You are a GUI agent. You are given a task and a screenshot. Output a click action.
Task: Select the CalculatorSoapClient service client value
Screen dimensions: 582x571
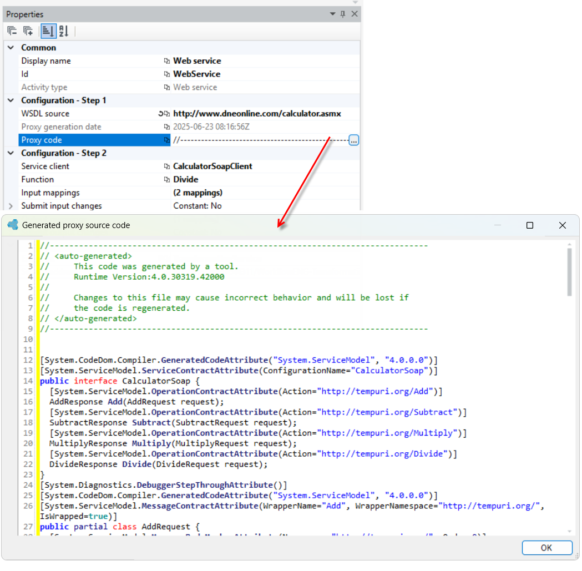click(x=212, y=166)
